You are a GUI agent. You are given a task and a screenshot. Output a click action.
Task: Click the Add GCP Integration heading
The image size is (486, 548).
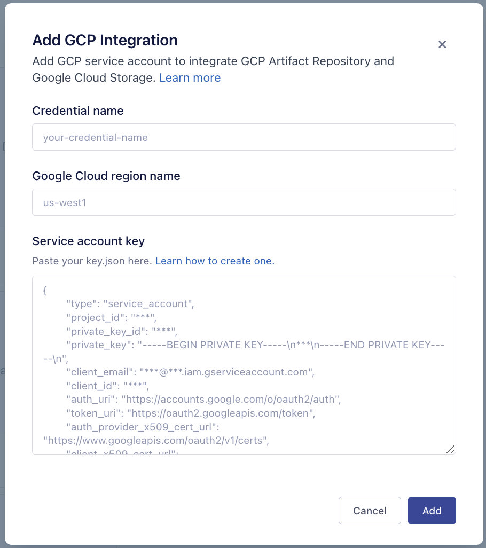(x=105, y=40)
